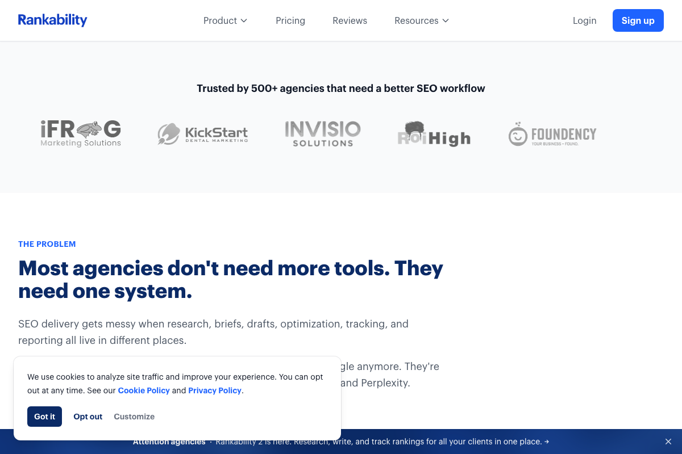Click the ROI High logo
682x454 pixels.
(x=434, y=134)
